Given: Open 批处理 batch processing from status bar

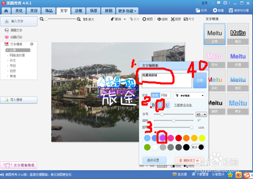Looking at the screenshot, I should point(180,174).
